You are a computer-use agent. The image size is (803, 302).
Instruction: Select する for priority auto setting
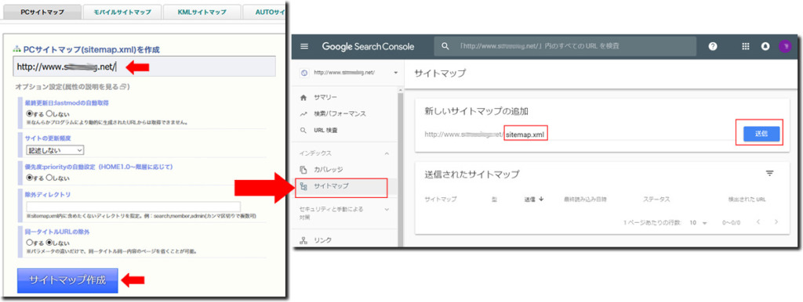point(29,178)
